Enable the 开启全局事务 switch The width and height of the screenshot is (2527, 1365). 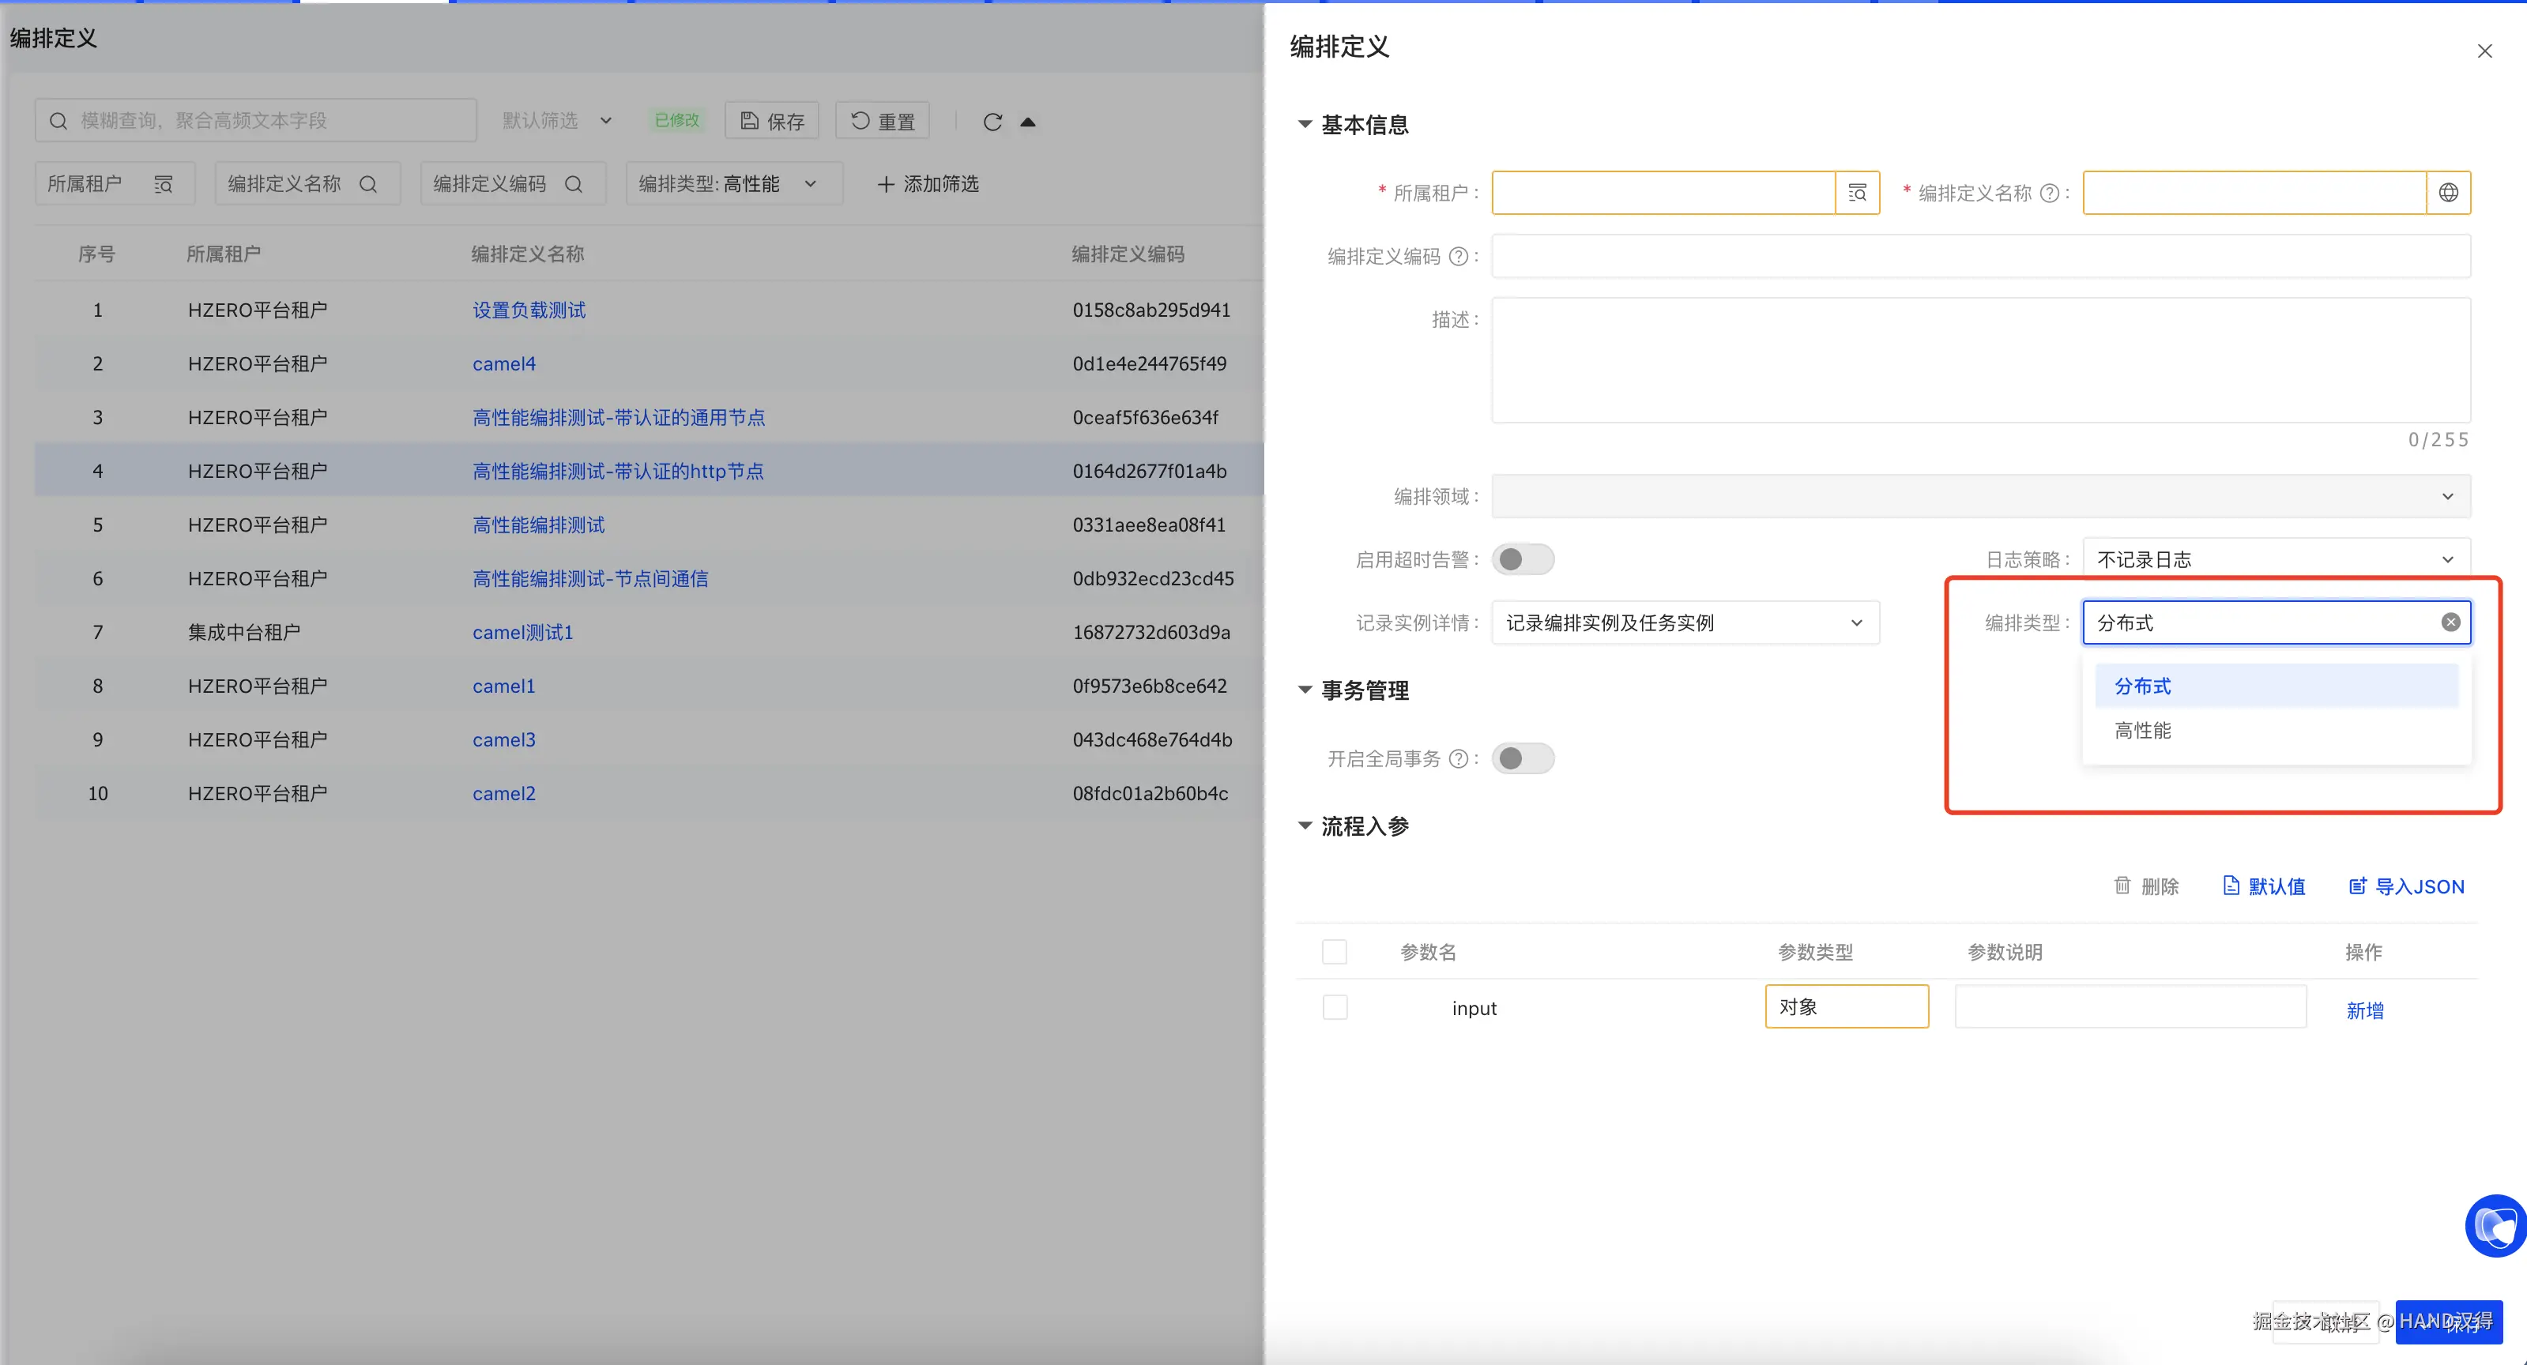click(1523, 759)
